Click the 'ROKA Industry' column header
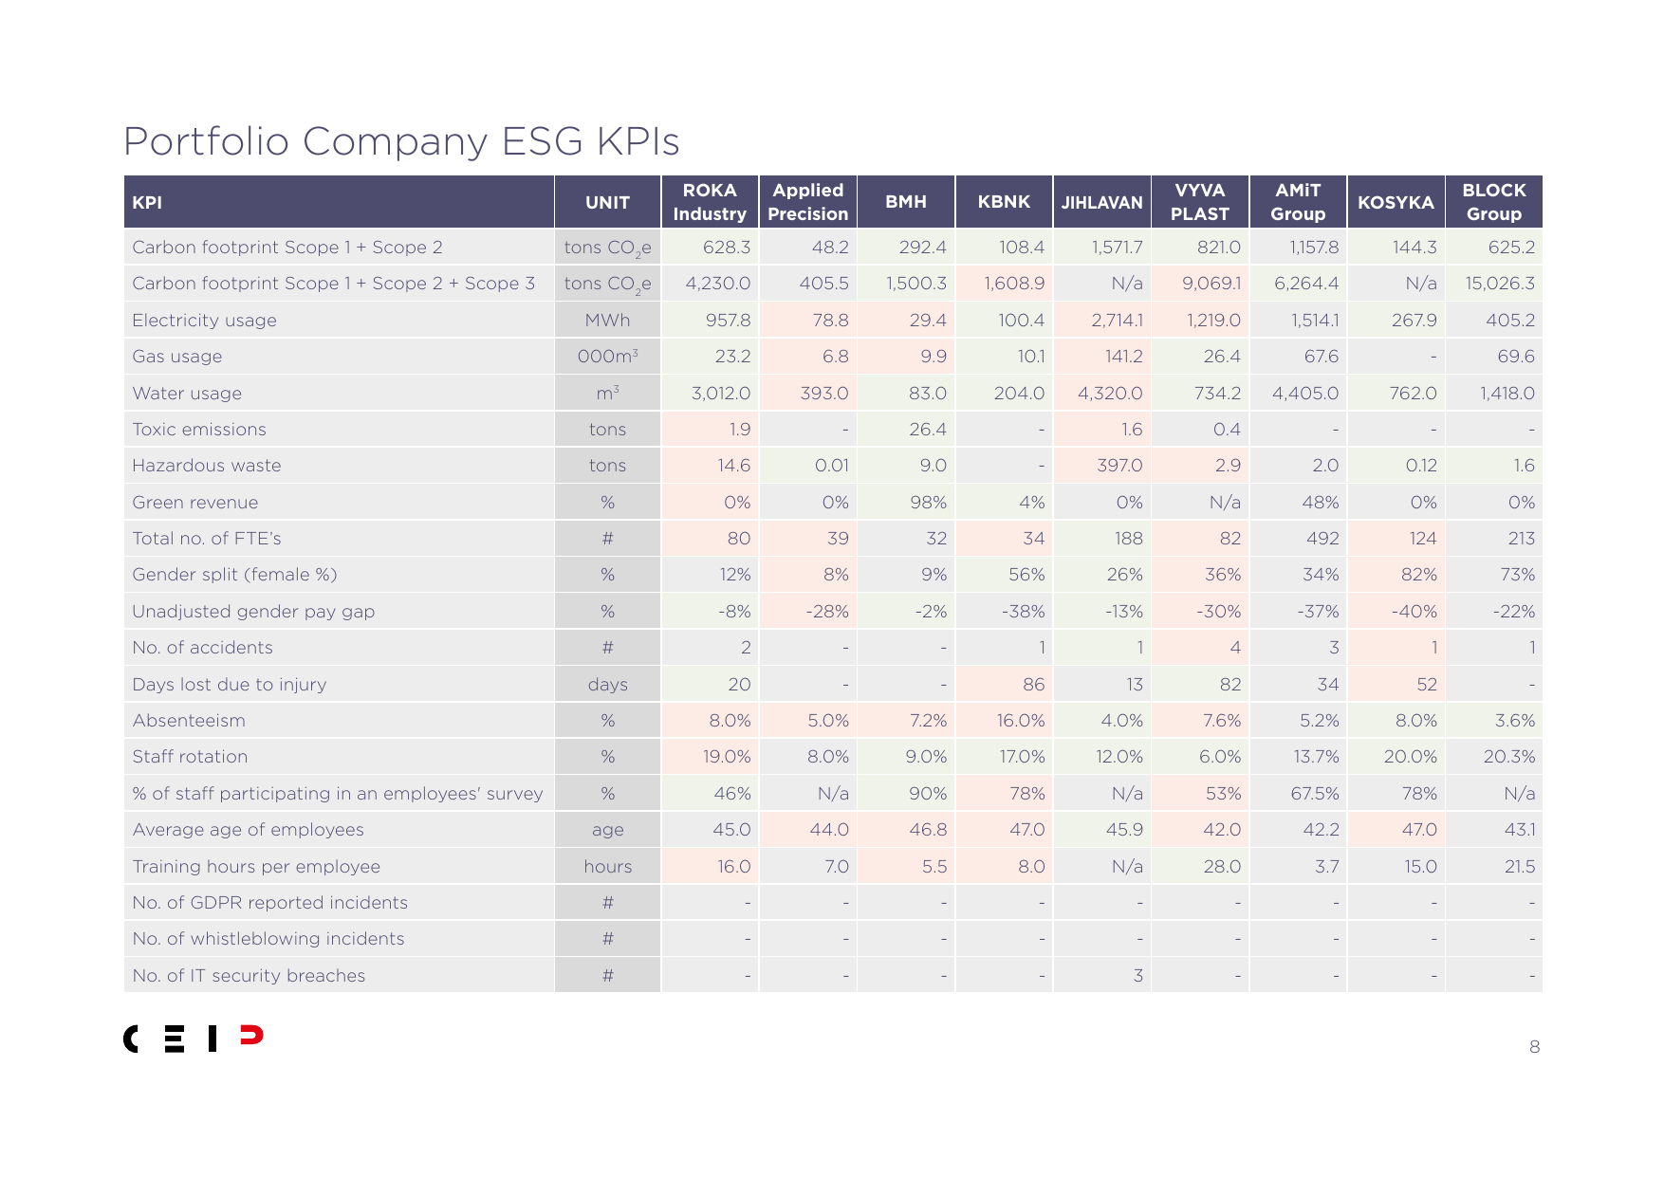Image resolution: width=1664 pixels, height=1177 pixels. [710, 202]
